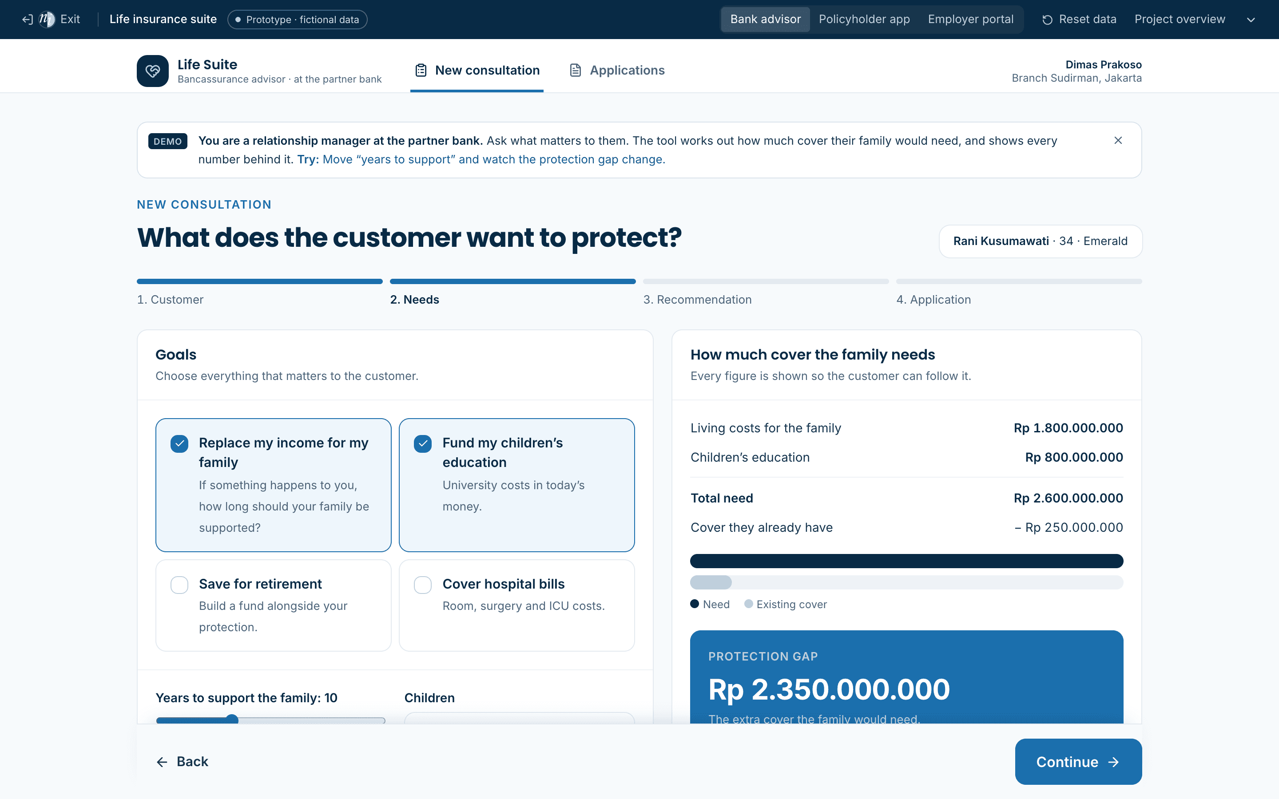Click the years to support slider handle
Screen dimensions: 1279x799
(x=232, y=720)
